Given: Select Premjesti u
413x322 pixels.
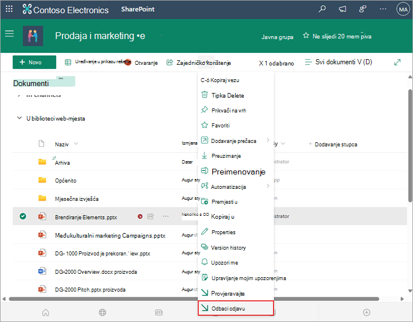Looking at the screenshot, I should (x=236, y=202).
